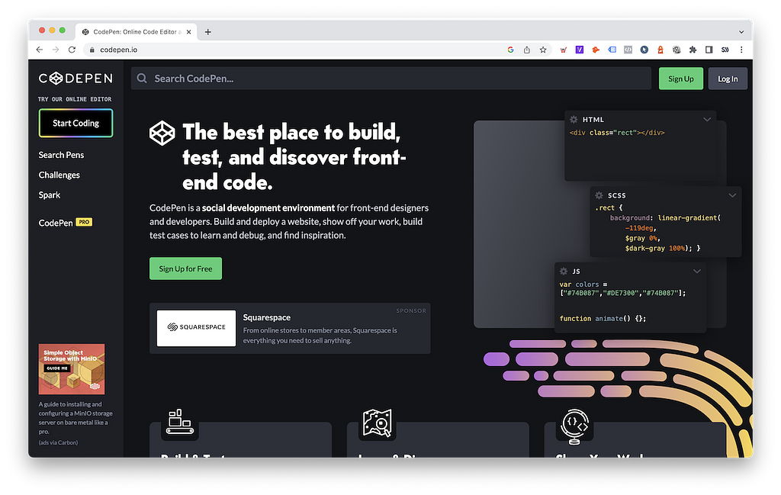Click the CodePen box icon beside the headline
This screenshot has width=781, height=495.
coord(162,133)
